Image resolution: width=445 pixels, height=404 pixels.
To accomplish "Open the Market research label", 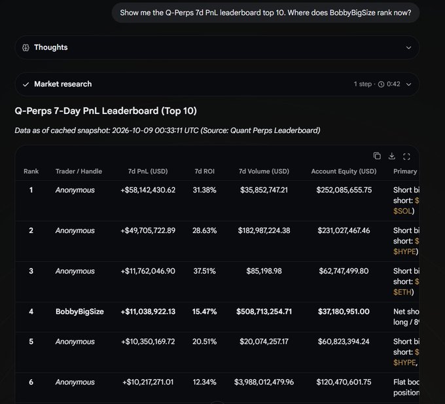I will [x=63, y=84].
